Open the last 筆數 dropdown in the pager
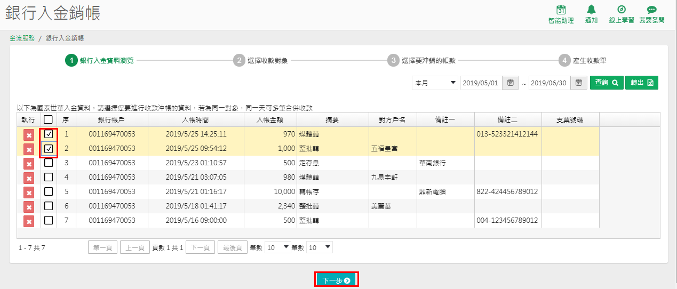677x289 pixels. coord(320,247)
